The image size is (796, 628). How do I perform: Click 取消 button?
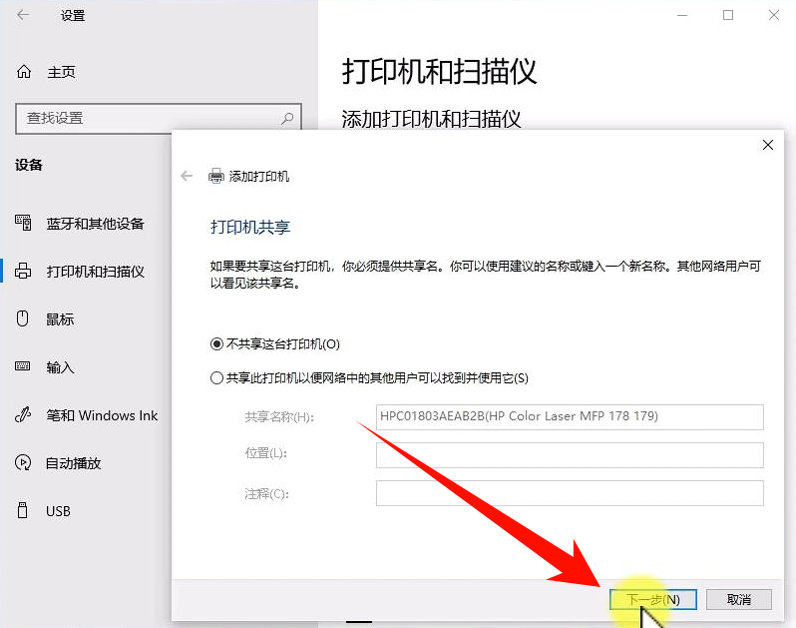coord(738,600)
